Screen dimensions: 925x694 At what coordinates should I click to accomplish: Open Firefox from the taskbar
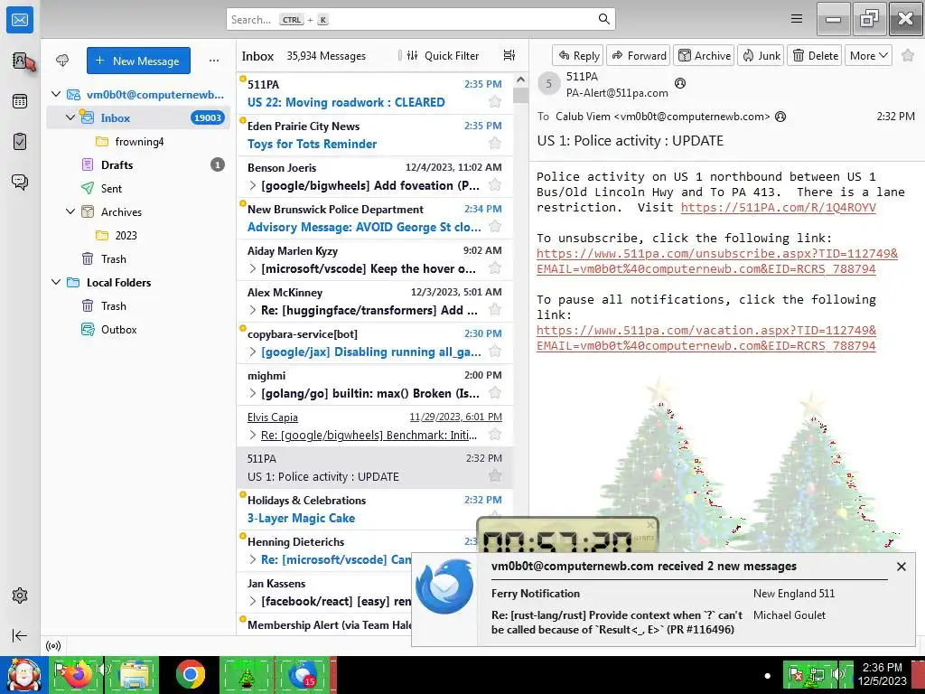[78, 674]
